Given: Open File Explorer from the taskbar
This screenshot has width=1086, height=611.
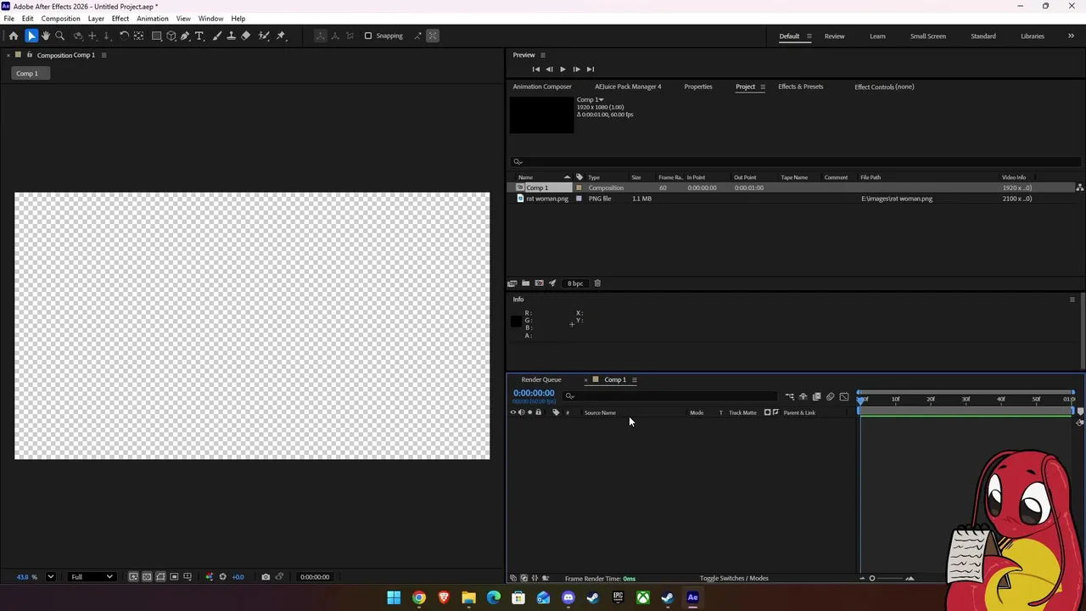Looking at the screenshot, I should tap(468, 598).
